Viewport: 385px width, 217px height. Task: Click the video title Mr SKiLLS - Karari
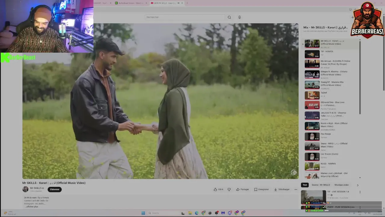(54, 183)
